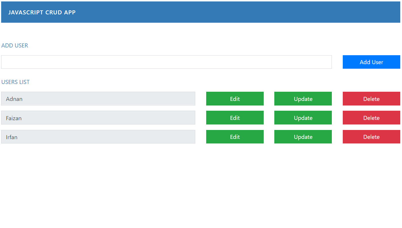The image size is (402, 228).
Task: Update the Adnan user entry
Action: click(303, 99)
